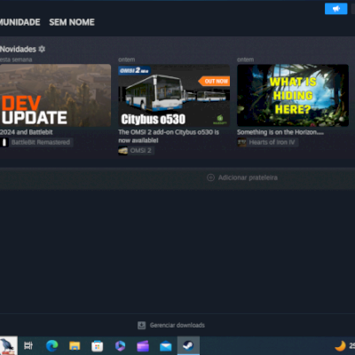Open 'The OMSI 2 add-on Citybus o530' headline

pos(169,136)
